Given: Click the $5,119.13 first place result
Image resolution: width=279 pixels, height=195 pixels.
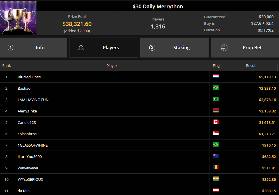Looking at the screenshot, I should tap(267, 77).
